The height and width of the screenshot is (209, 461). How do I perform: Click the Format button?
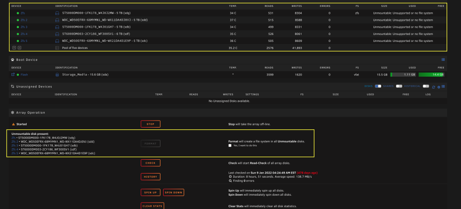pos(151,144)
